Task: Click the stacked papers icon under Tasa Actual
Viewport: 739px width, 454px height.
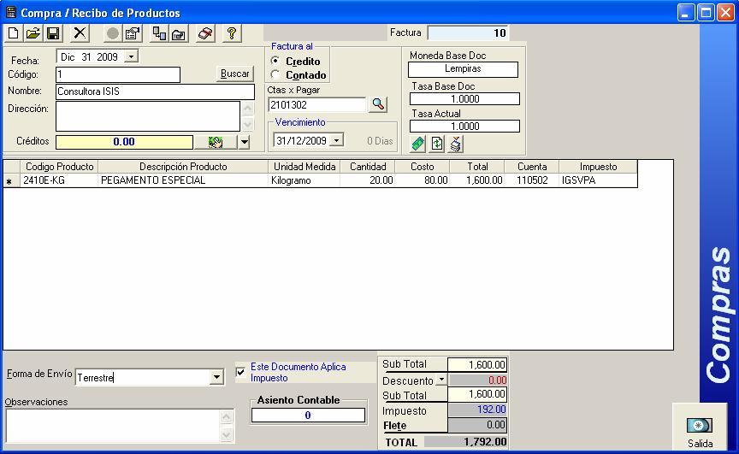Action: pyautogui.click(x=455, y=144)
